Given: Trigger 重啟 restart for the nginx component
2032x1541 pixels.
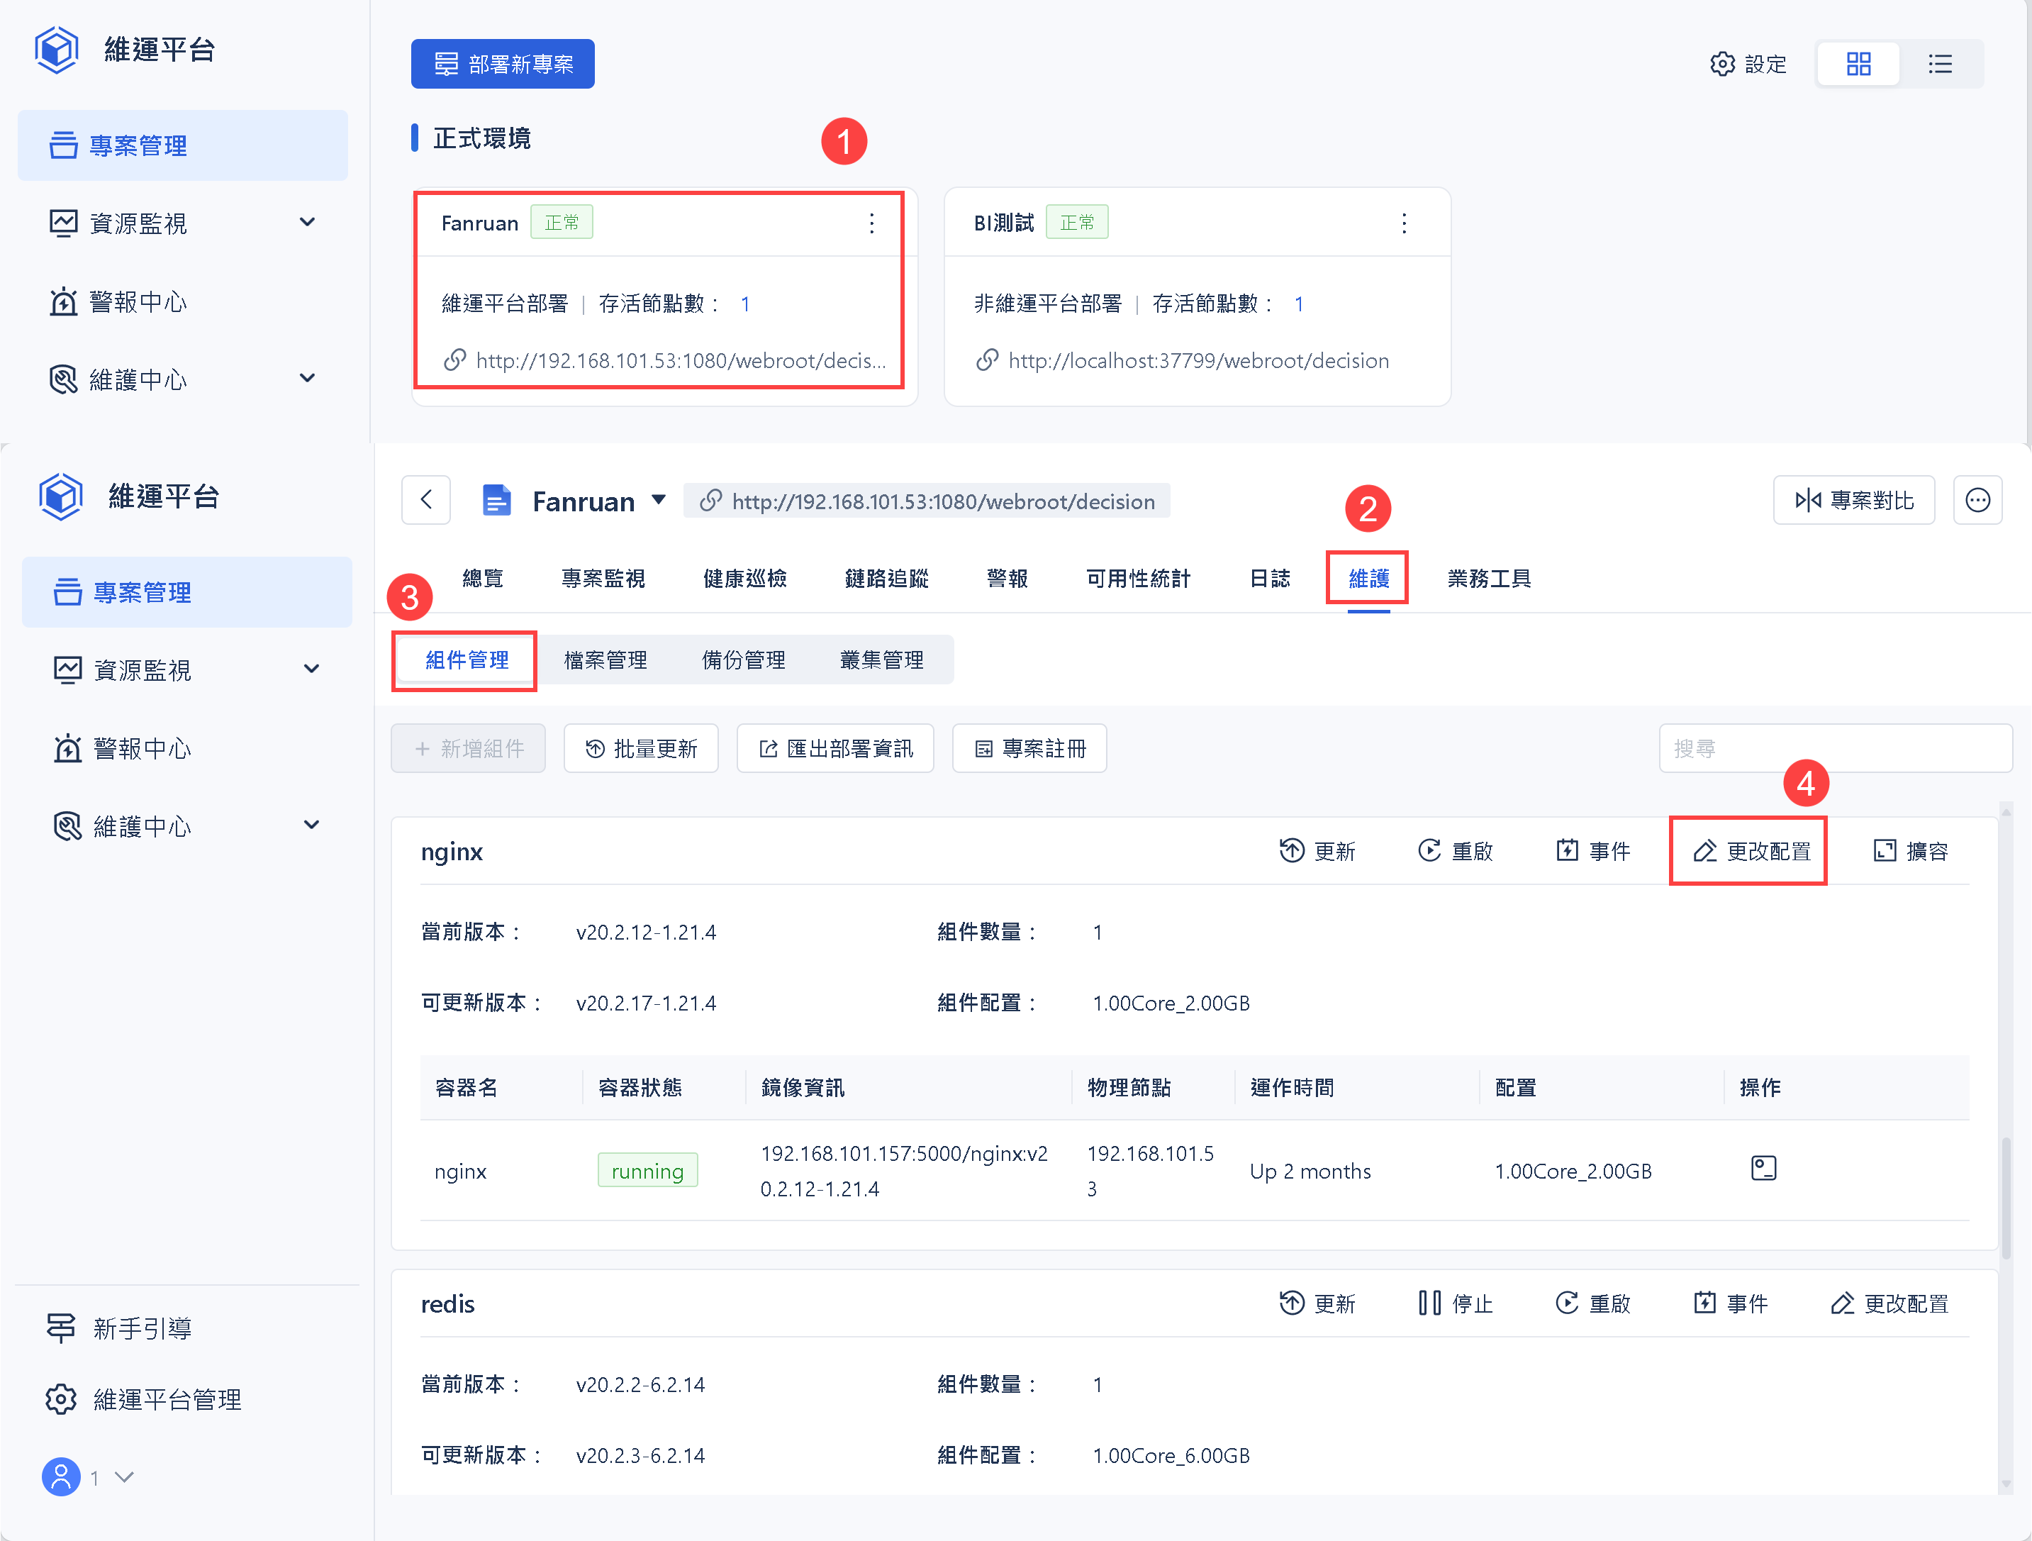Looking at the screenshot, I should coord(1457,851).
